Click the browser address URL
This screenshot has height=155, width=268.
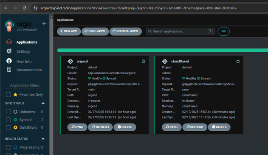point(138,8)
